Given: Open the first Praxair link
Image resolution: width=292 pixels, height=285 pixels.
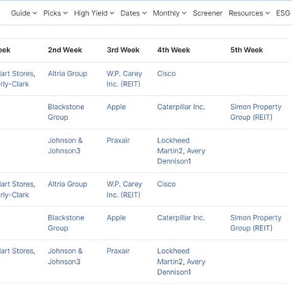Looking at the screenshot, I should click(x=118, y=140).
